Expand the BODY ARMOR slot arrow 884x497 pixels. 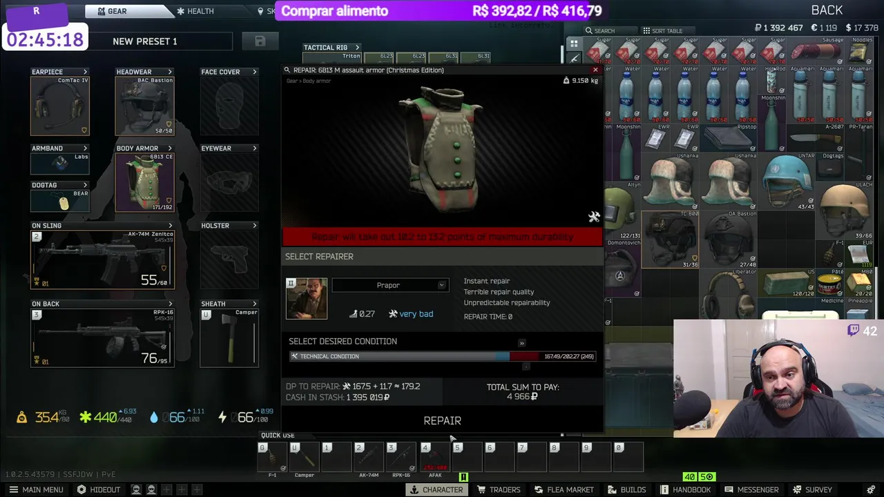click(x=170, y=148)
